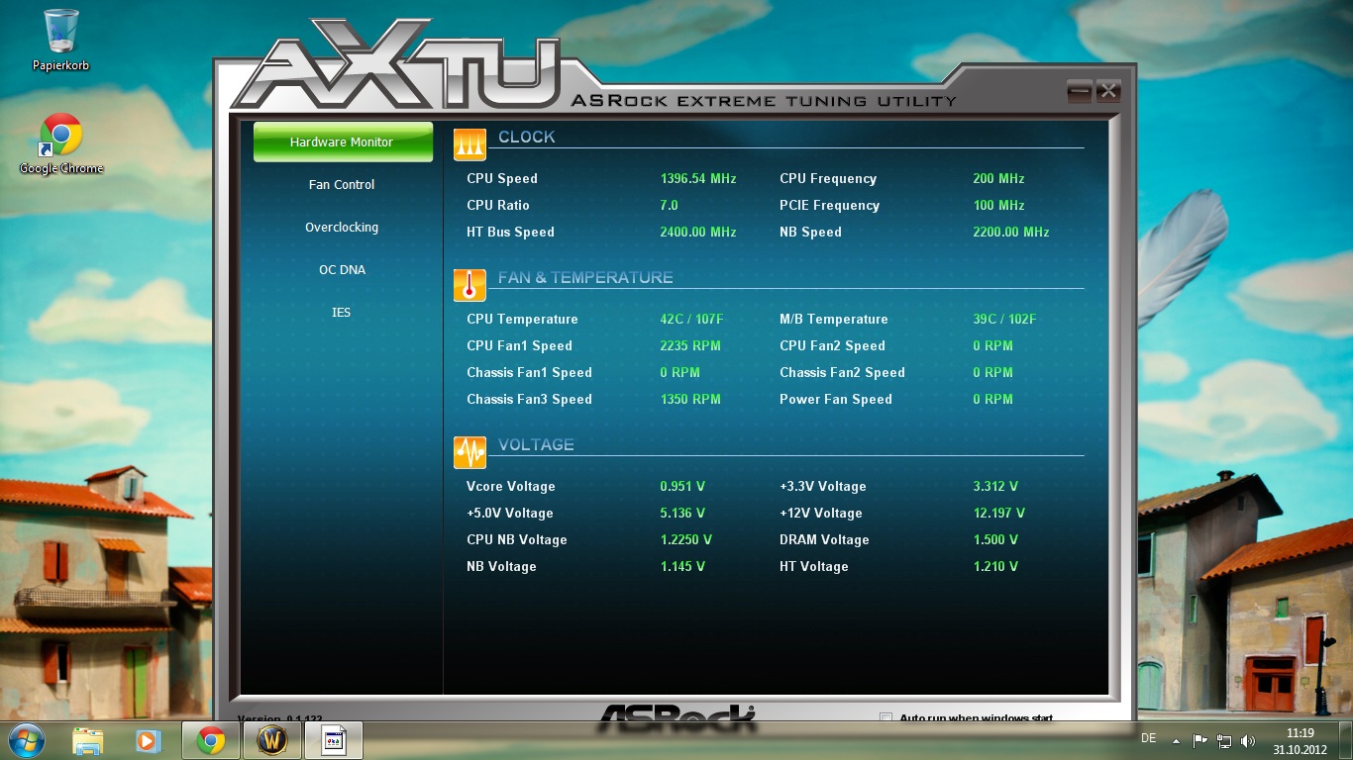Image resolution: width=1353 pixels, height=760 pixels.
Task: Click the Power Fan Speed label
Action: tap(836, 399)
